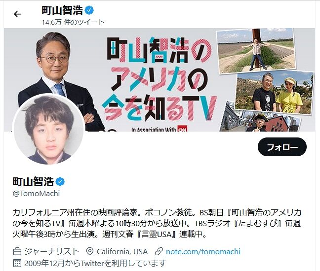Click the briefcase icon next to ジャーナリスト
320x271 pixels.
[17, 251]
